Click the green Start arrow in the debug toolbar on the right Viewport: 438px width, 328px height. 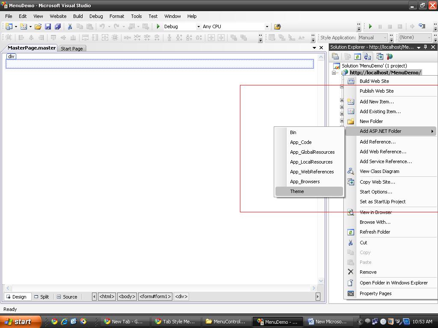tap(370, 26)
